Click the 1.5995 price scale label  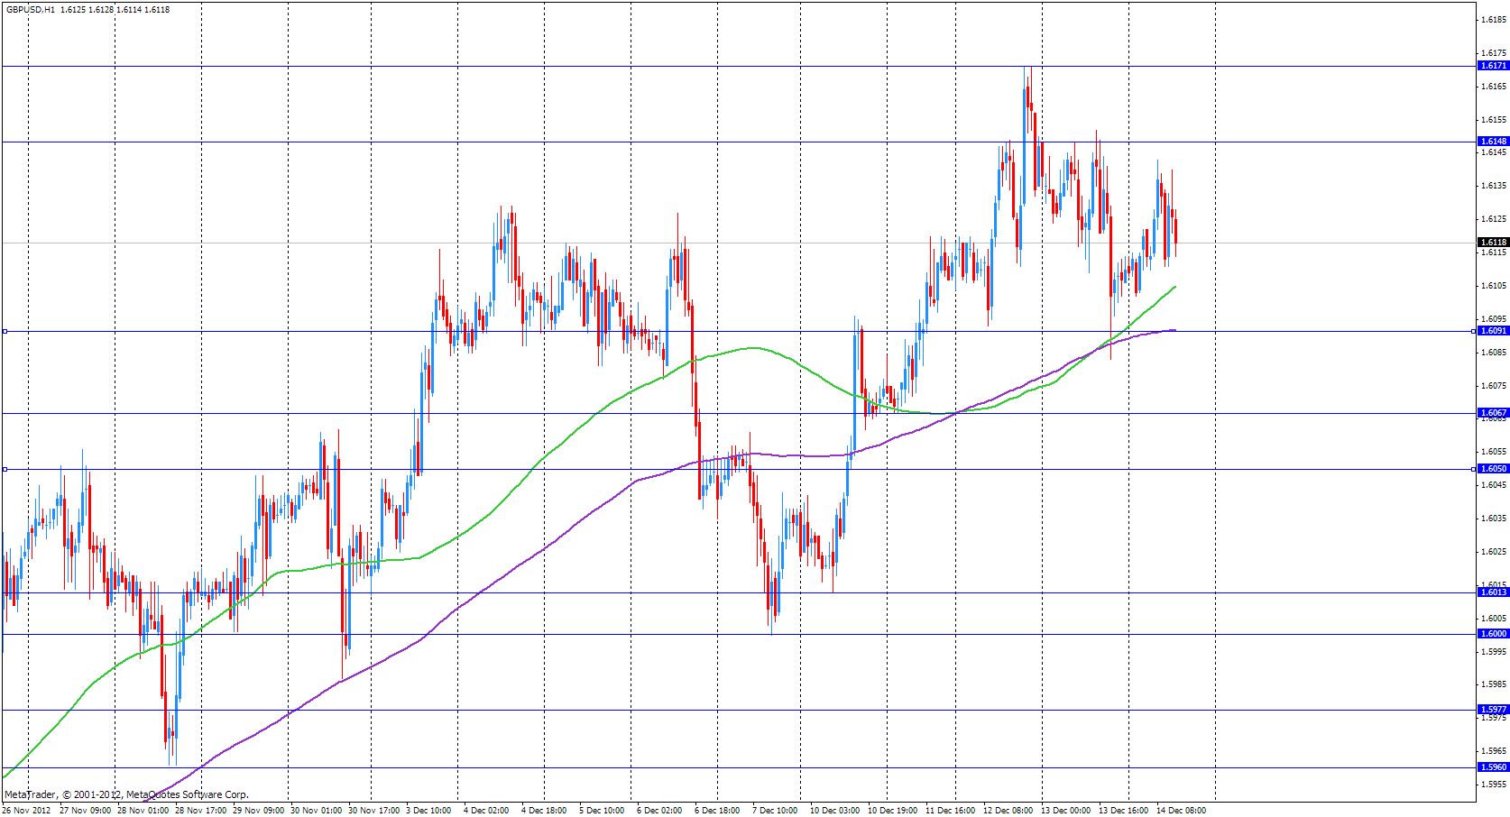click(x=1495, y=652)
